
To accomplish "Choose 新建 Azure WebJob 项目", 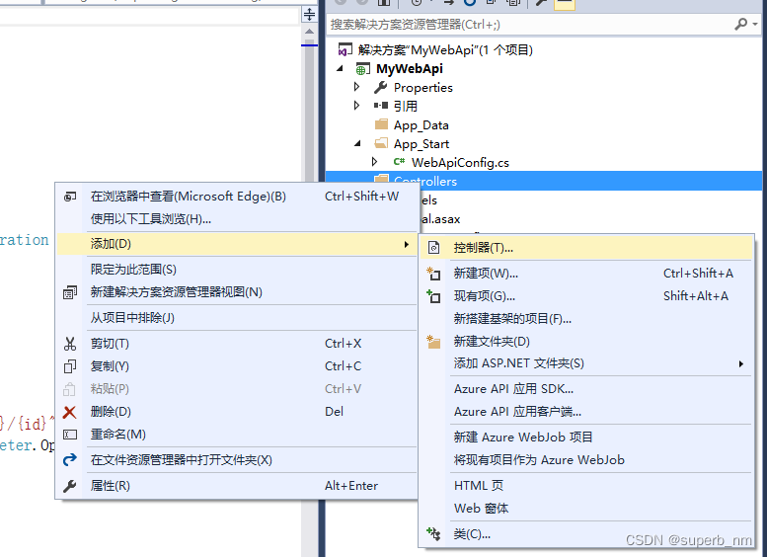I will tap(586, 438).
